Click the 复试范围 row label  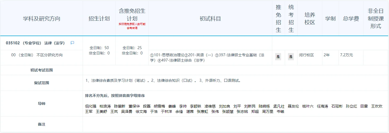pyautogui.click(x=42, y=83)
